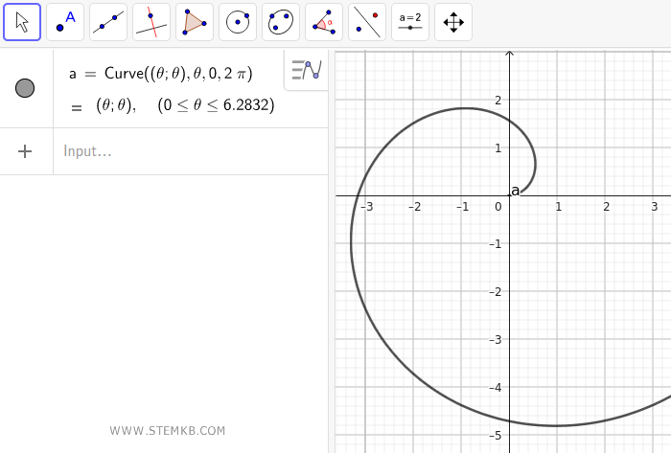The image size is (671, 453).
Task: Pick the Angle tool
Action: pos(324,22)
